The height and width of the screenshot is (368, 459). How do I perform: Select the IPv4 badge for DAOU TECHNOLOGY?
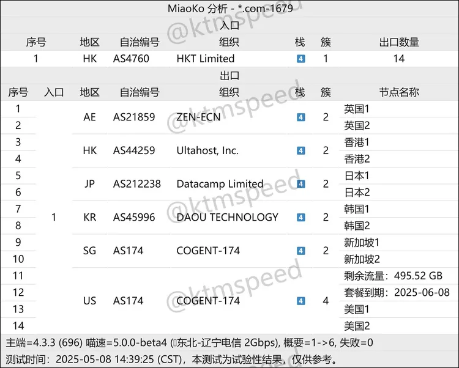tap(300, 218)
